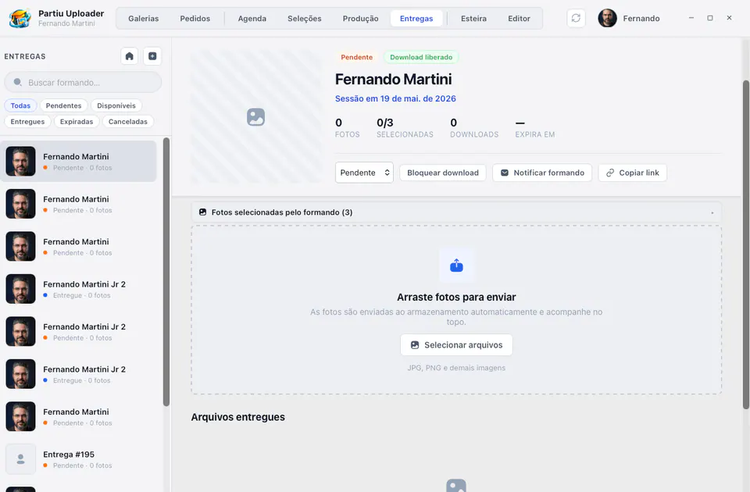This screenshot has width=750, height=492.
Task: Click the image placeholder under Arquivos entregues
Action: (x=455, y=485)
